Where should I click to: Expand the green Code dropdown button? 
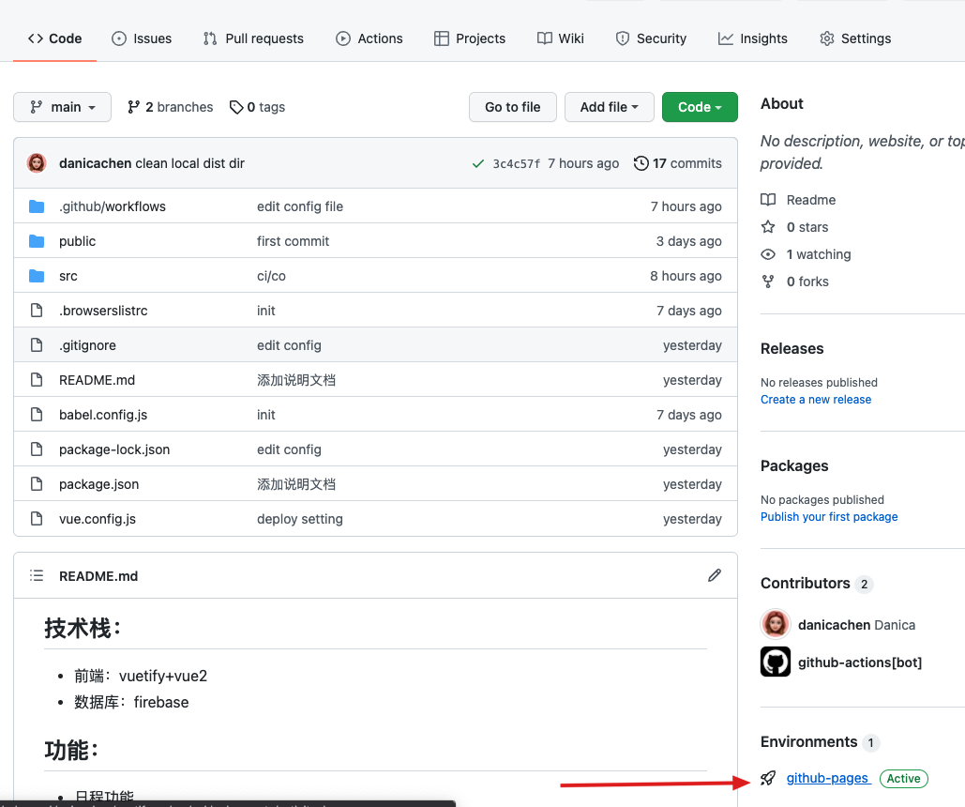700,107
